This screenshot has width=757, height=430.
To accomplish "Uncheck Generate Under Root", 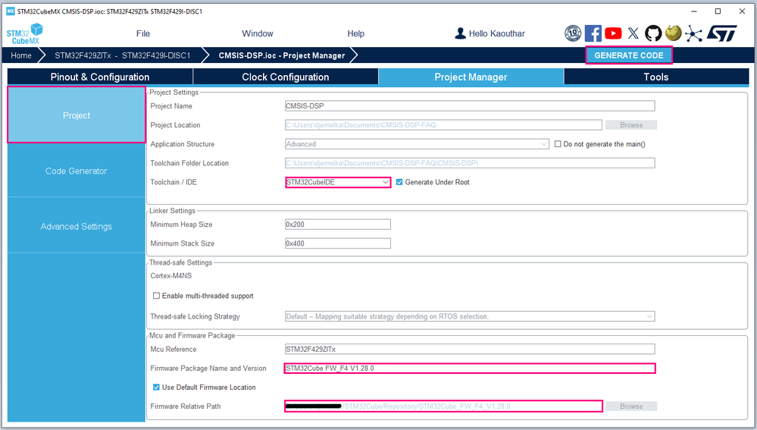I will click(x=399, y=182).
